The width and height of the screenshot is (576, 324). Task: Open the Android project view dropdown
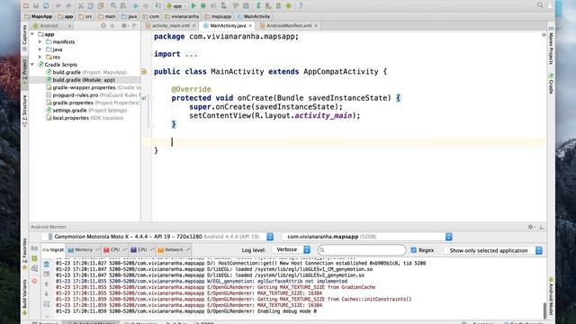52,26
